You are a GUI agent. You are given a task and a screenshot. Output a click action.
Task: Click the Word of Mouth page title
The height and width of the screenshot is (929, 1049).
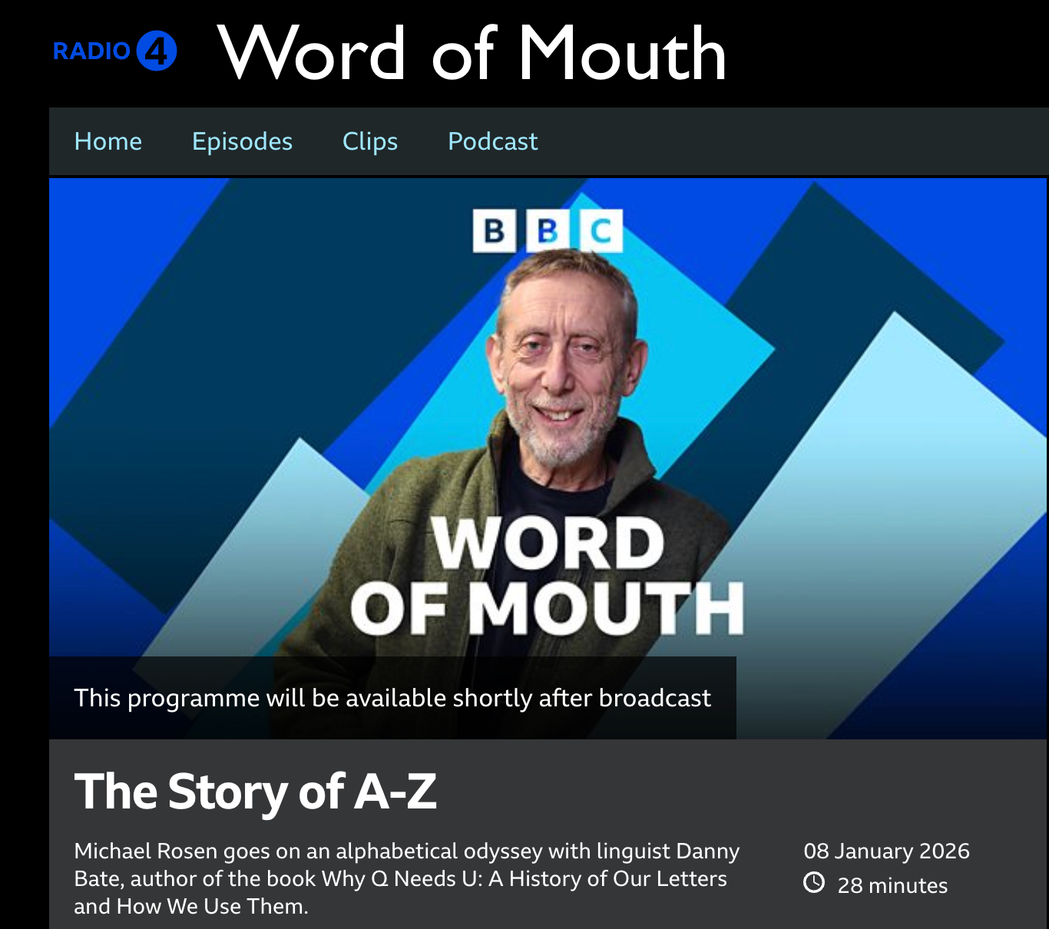pos(472,52)
